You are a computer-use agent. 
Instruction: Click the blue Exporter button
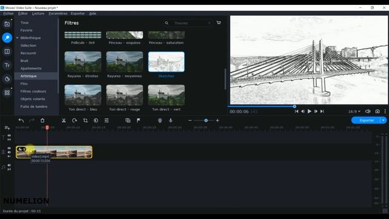point(366,120)
